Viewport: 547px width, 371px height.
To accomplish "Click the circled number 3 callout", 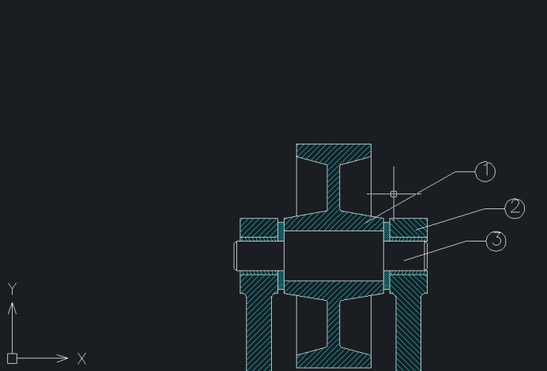I will [x=496, y=242].
